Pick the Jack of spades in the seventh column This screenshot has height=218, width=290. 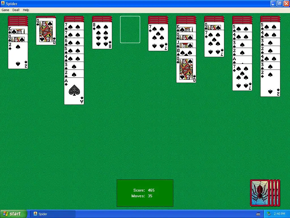(186, 44)
